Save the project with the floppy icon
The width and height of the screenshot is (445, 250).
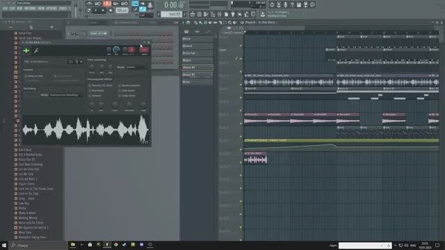(299, 5)
